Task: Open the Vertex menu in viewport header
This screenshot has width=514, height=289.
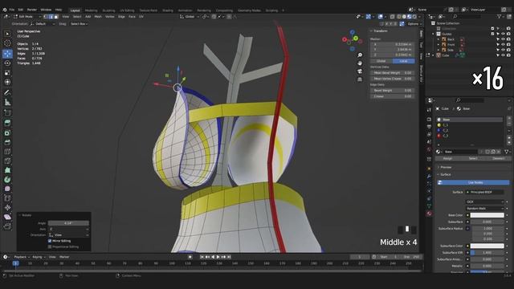Action: click(110, 17)
